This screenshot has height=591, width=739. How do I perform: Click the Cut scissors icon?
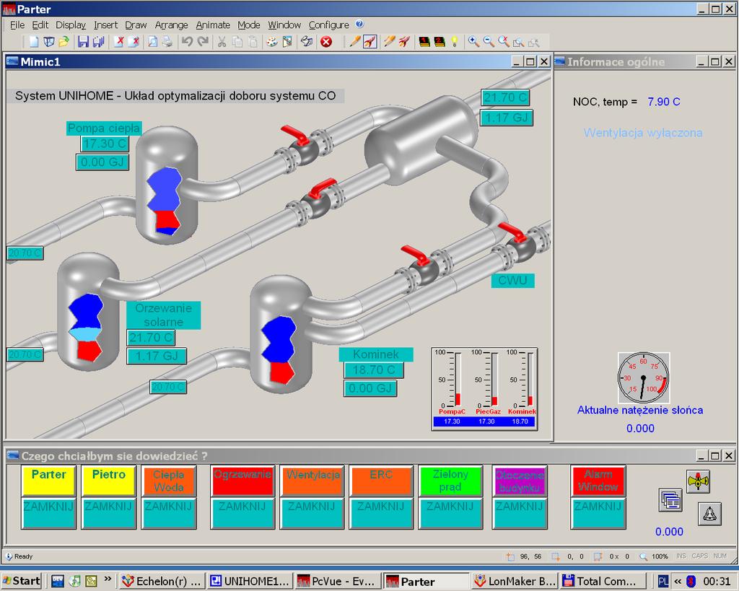pyautogui.click(x=222, y=42)
